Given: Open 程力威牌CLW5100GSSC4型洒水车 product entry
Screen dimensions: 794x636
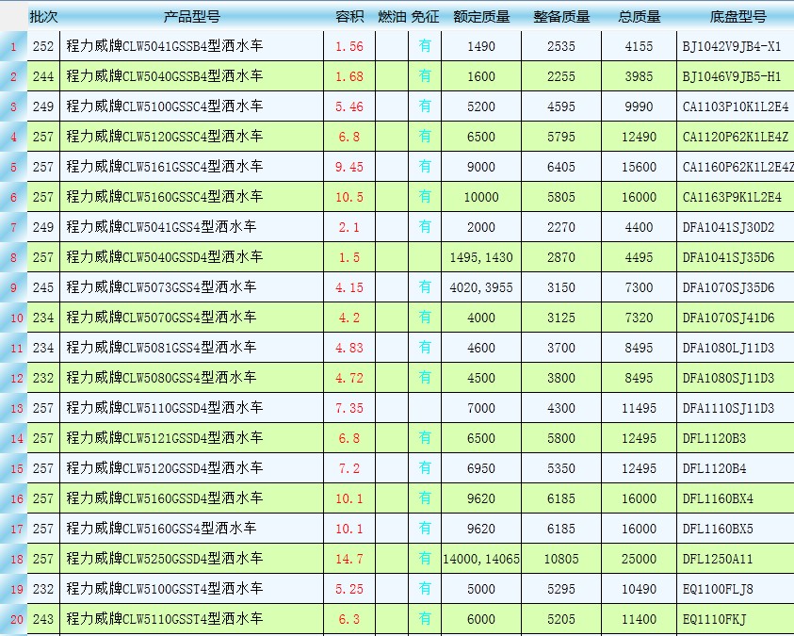Looking at the screenshot, I should coord(164,106).
